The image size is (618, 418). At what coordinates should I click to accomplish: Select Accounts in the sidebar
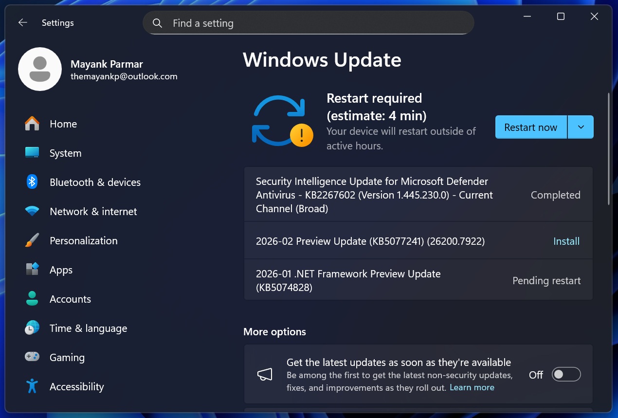pos(70,299)
